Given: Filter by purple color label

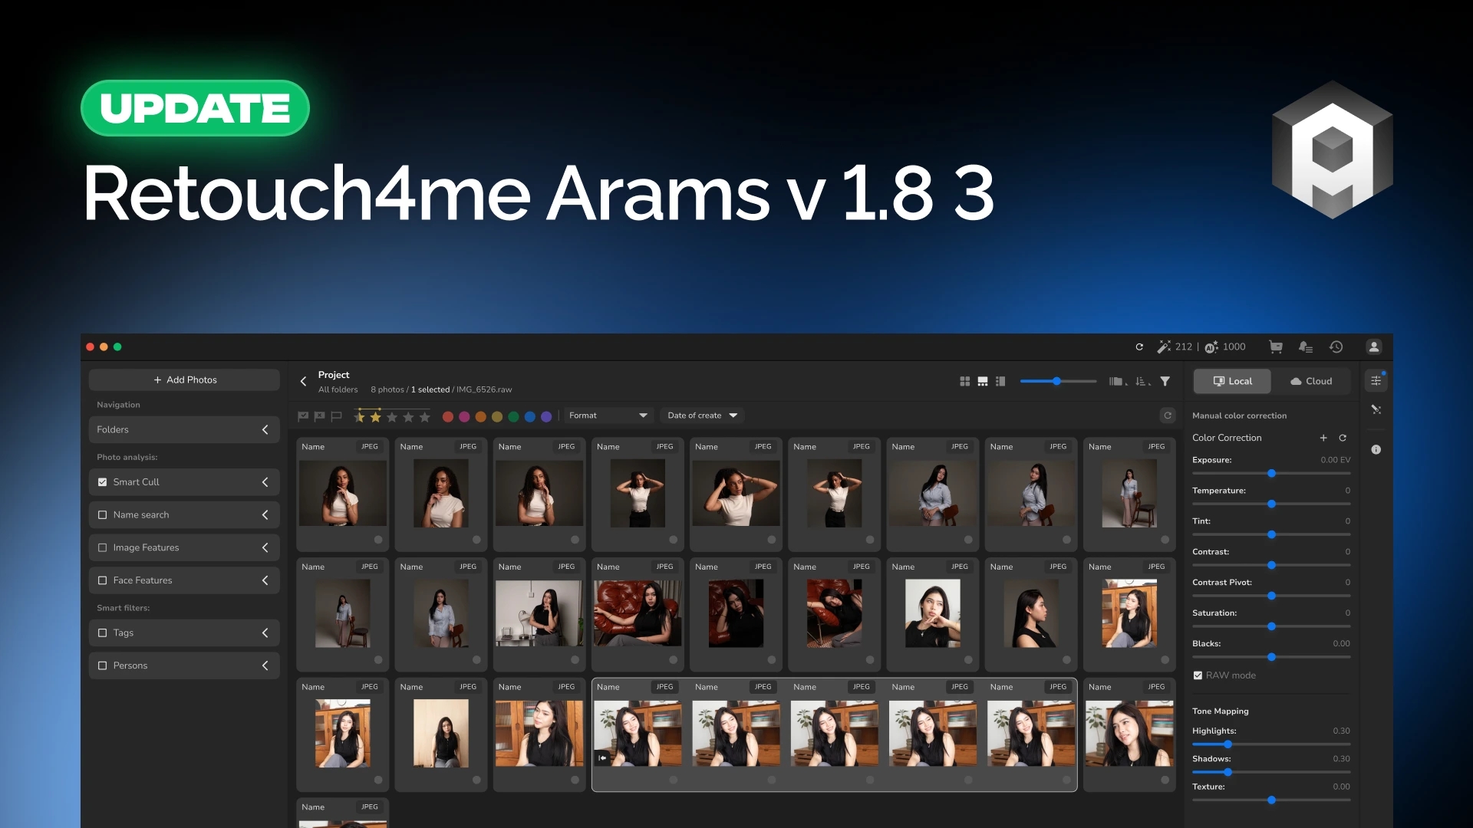Looking at the screenshot, I should click(546, 417).
